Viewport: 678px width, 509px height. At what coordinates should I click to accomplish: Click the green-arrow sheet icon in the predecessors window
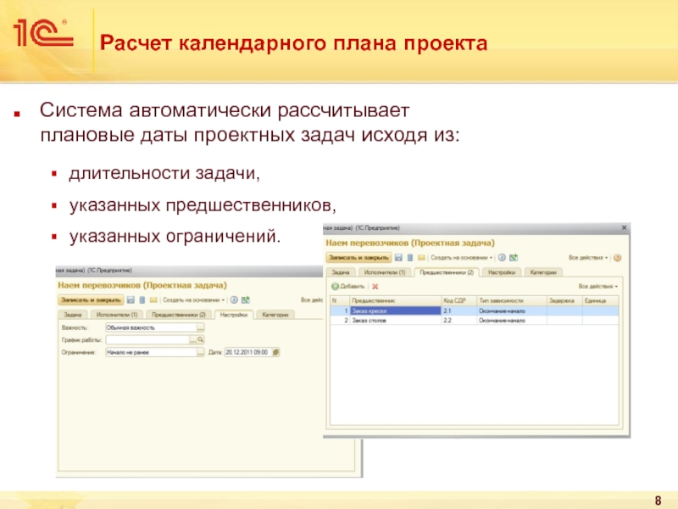514,257
